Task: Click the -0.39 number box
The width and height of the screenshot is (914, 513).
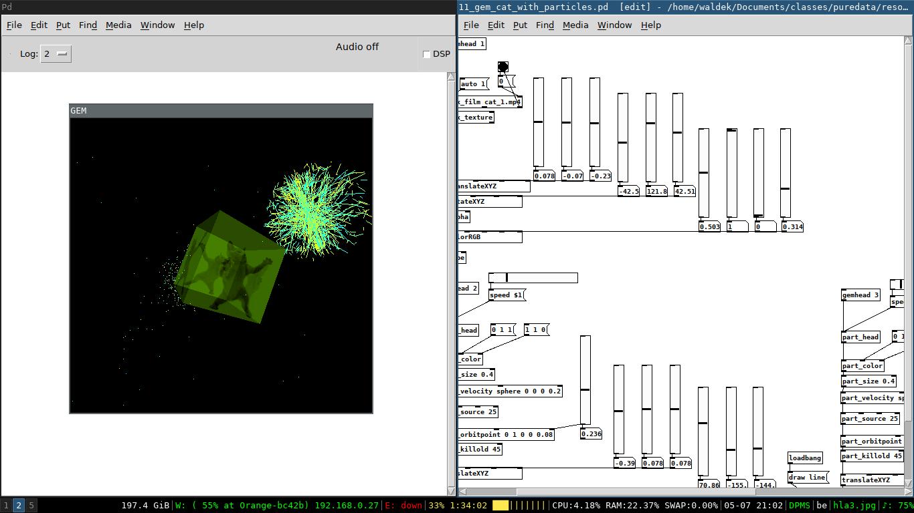Action: coord(624,463)
